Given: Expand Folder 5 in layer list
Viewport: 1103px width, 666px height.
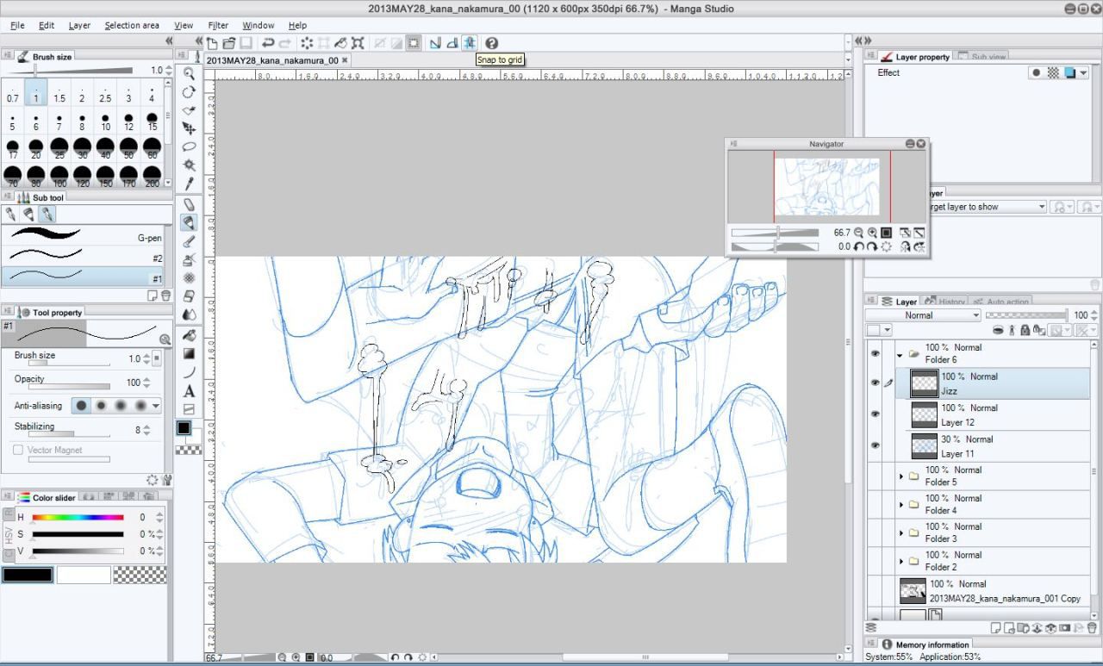Looking at the screenshot, I should pos(901,476).
